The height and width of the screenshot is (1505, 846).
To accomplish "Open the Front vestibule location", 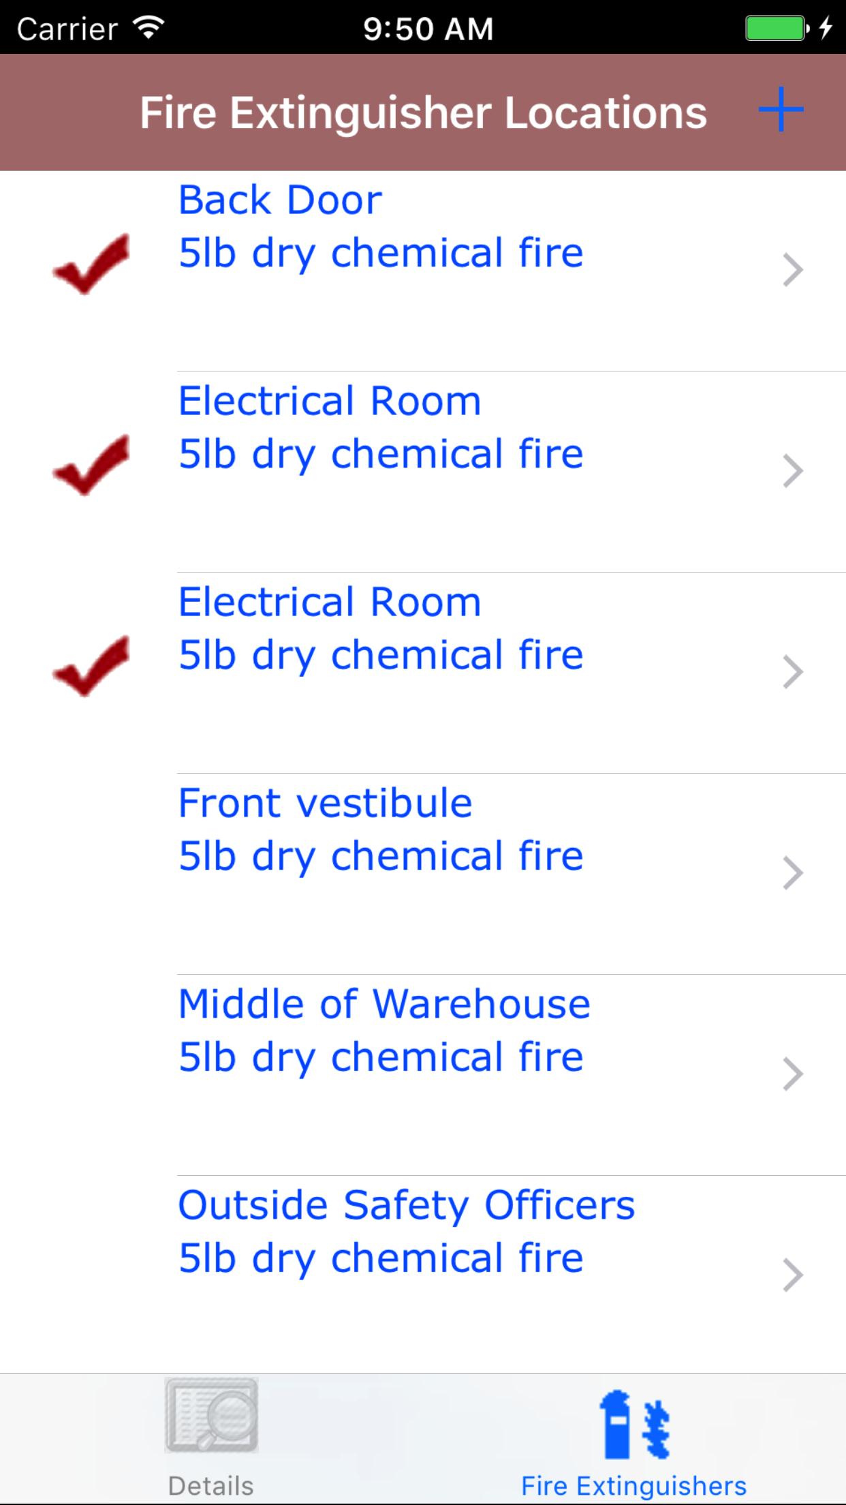I will tap(325, 803).
